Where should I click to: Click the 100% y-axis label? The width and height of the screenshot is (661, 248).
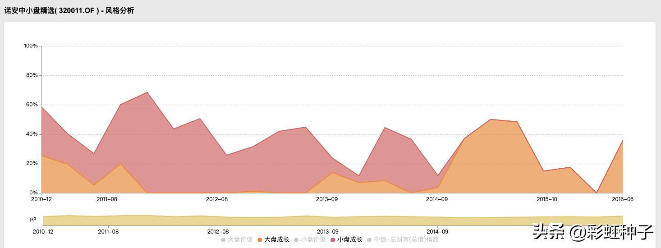click(31, 46)
